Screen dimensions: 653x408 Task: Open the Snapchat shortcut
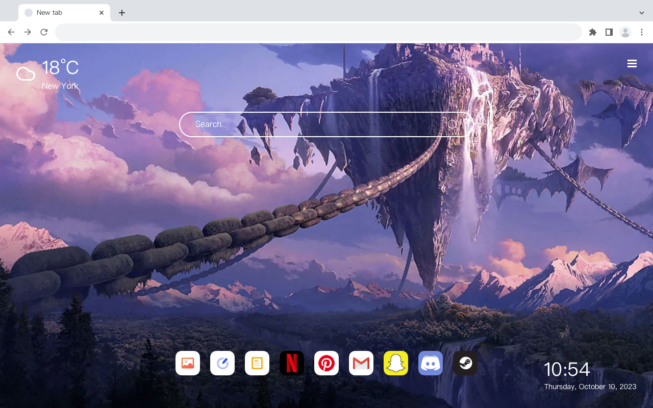(396, 363)
